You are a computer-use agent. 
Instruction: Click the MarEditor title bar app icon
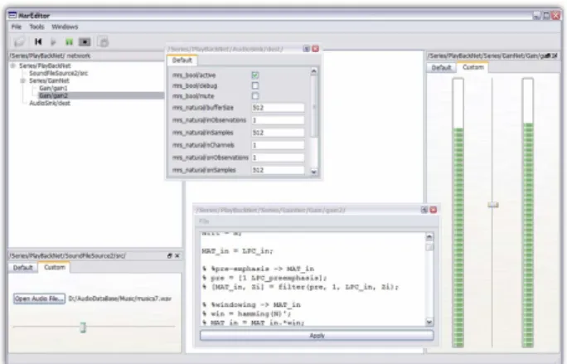pyautogui.click(x=12, y=15)
